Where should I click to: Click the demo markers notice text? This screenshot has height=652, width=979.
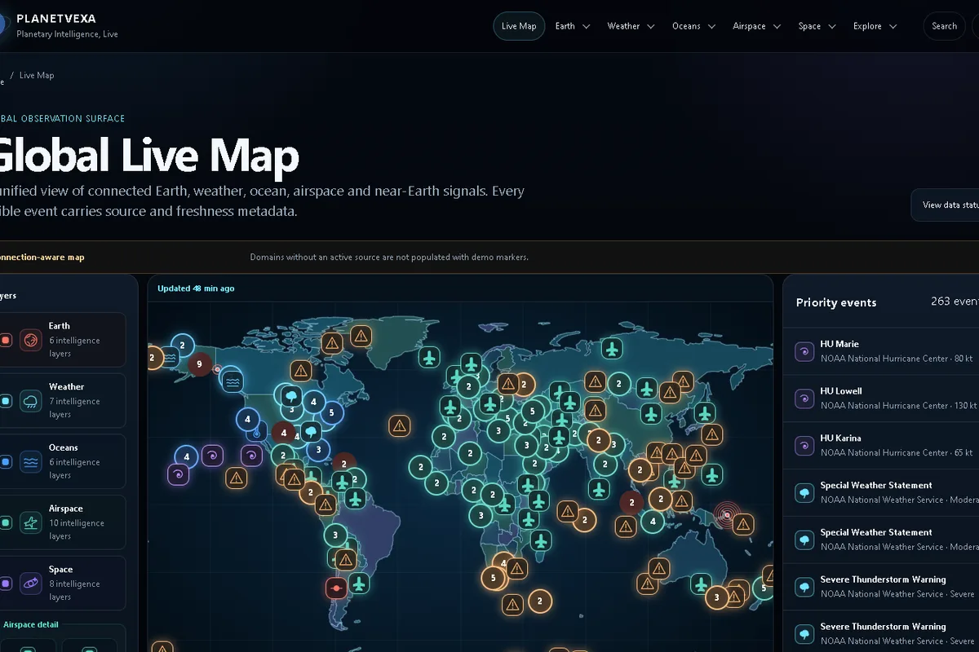point(389,257)
